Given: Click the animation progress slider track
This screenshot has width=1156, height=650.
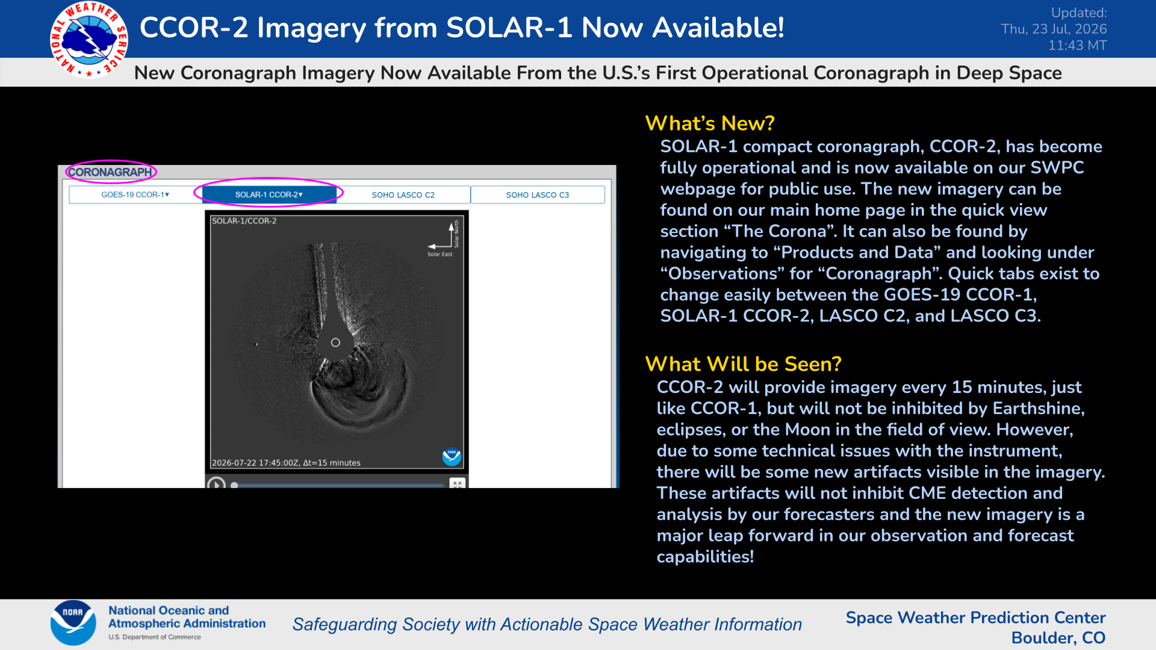Looking at the screenshot, I should (338, 484).
